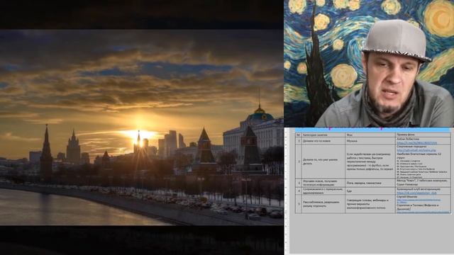Open the first hyperlink in row 5
Viewport: 454px width, 255px height.
(419, 200)
